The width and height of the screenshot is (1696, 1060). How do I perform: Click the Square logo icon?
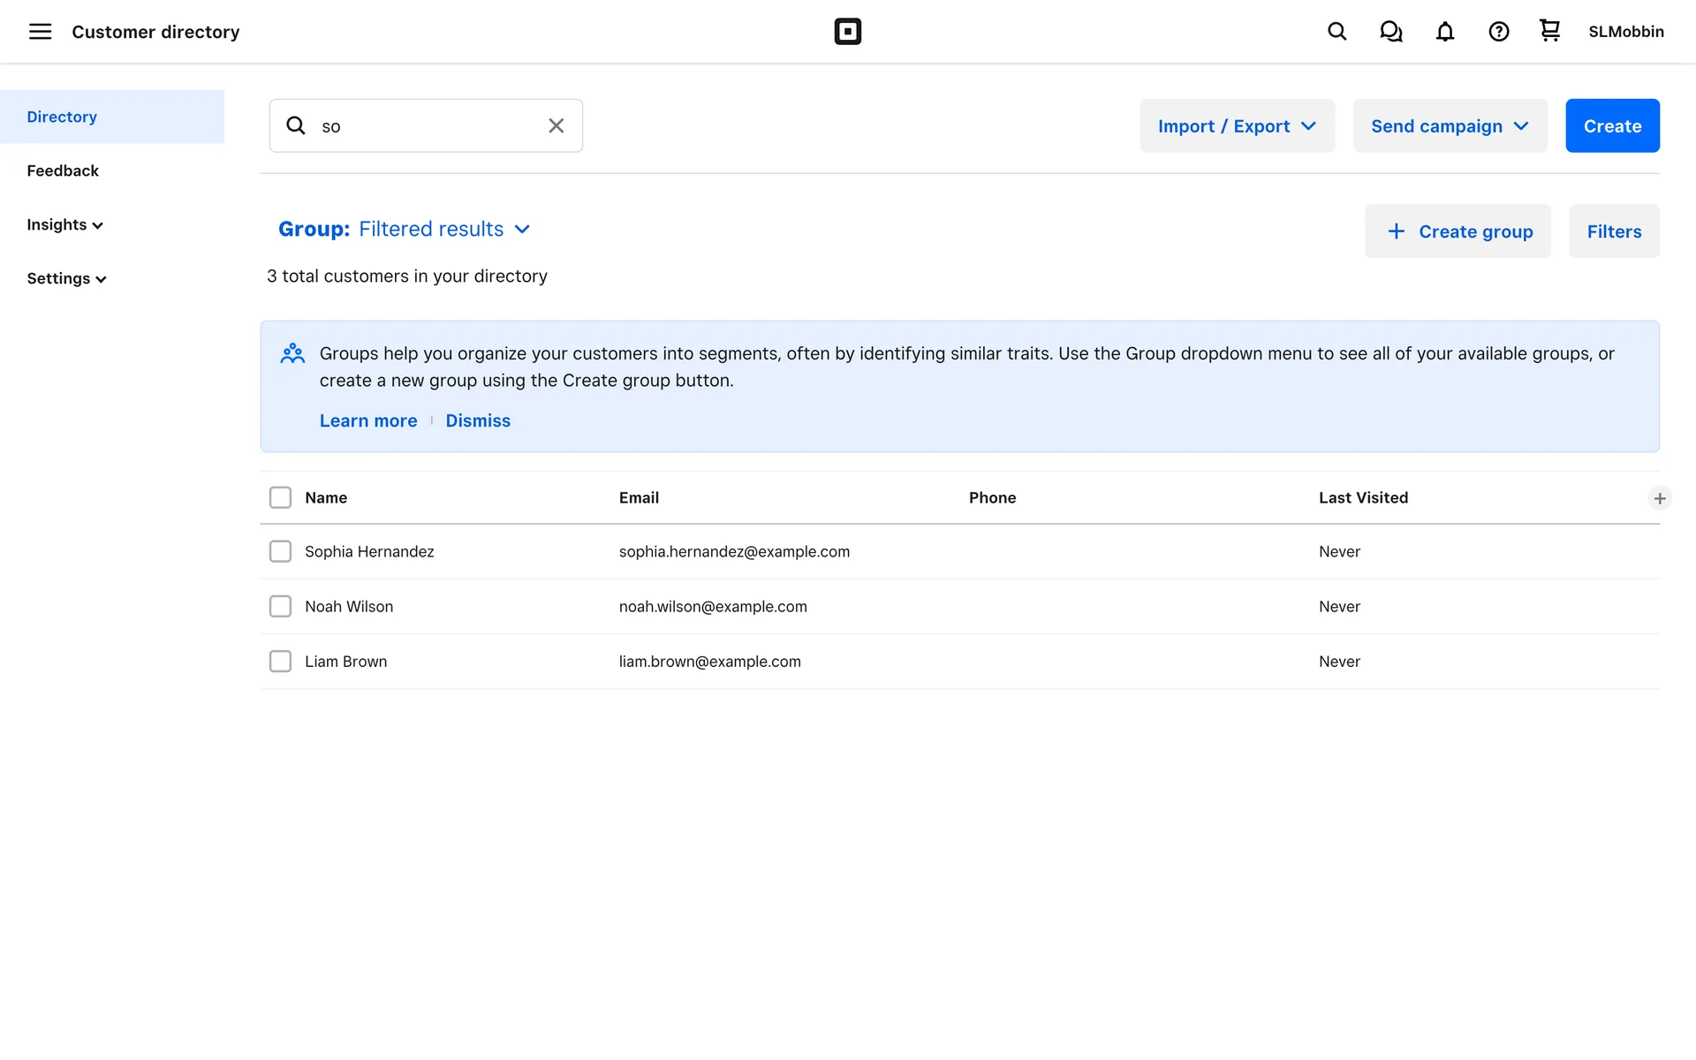pos(847,32)
